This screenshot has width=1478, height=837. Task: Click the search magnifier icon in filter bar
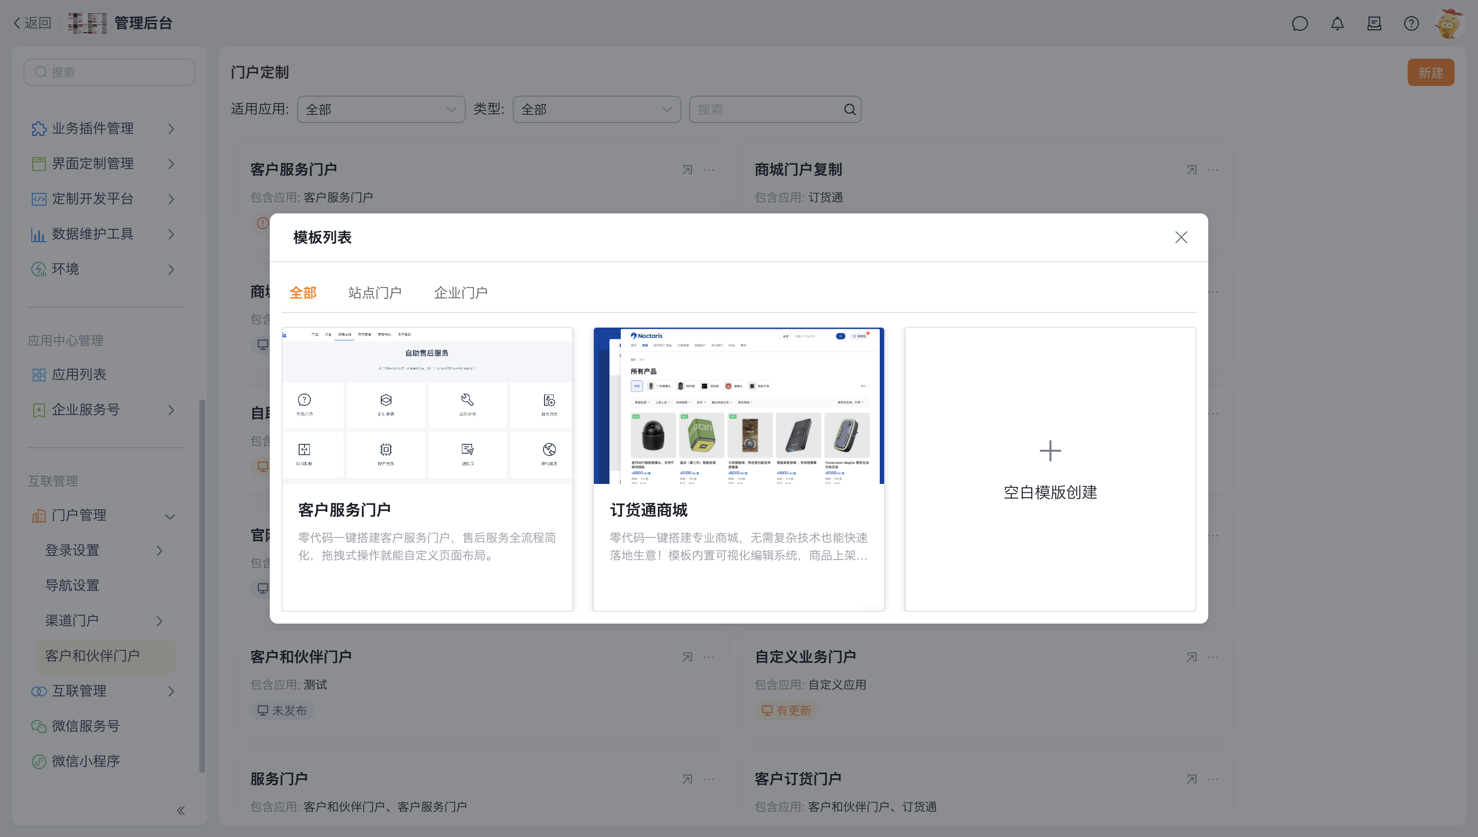point(849,109)
